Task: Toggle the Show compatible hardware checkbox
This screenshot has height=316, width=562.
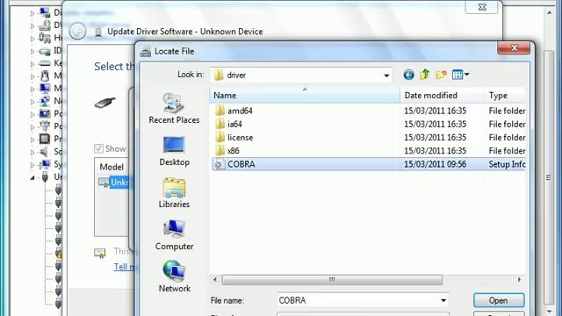Action: tap(98, 148)
